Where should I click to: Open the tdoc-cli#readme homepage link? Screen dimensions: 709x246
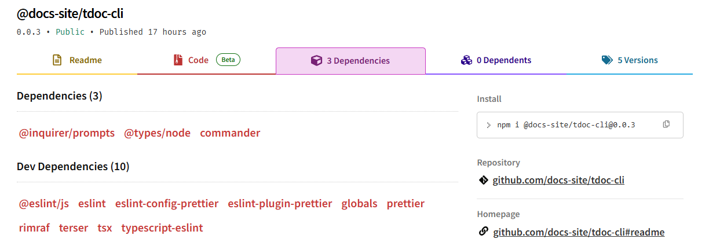tap(579, 233)
